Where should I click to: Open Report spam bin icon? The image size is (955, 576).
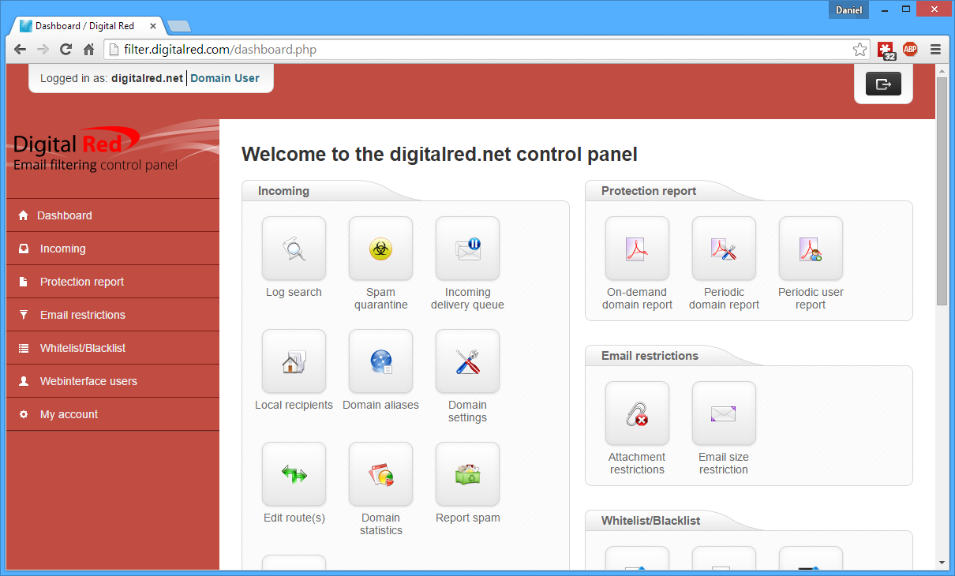coord(467,474)
